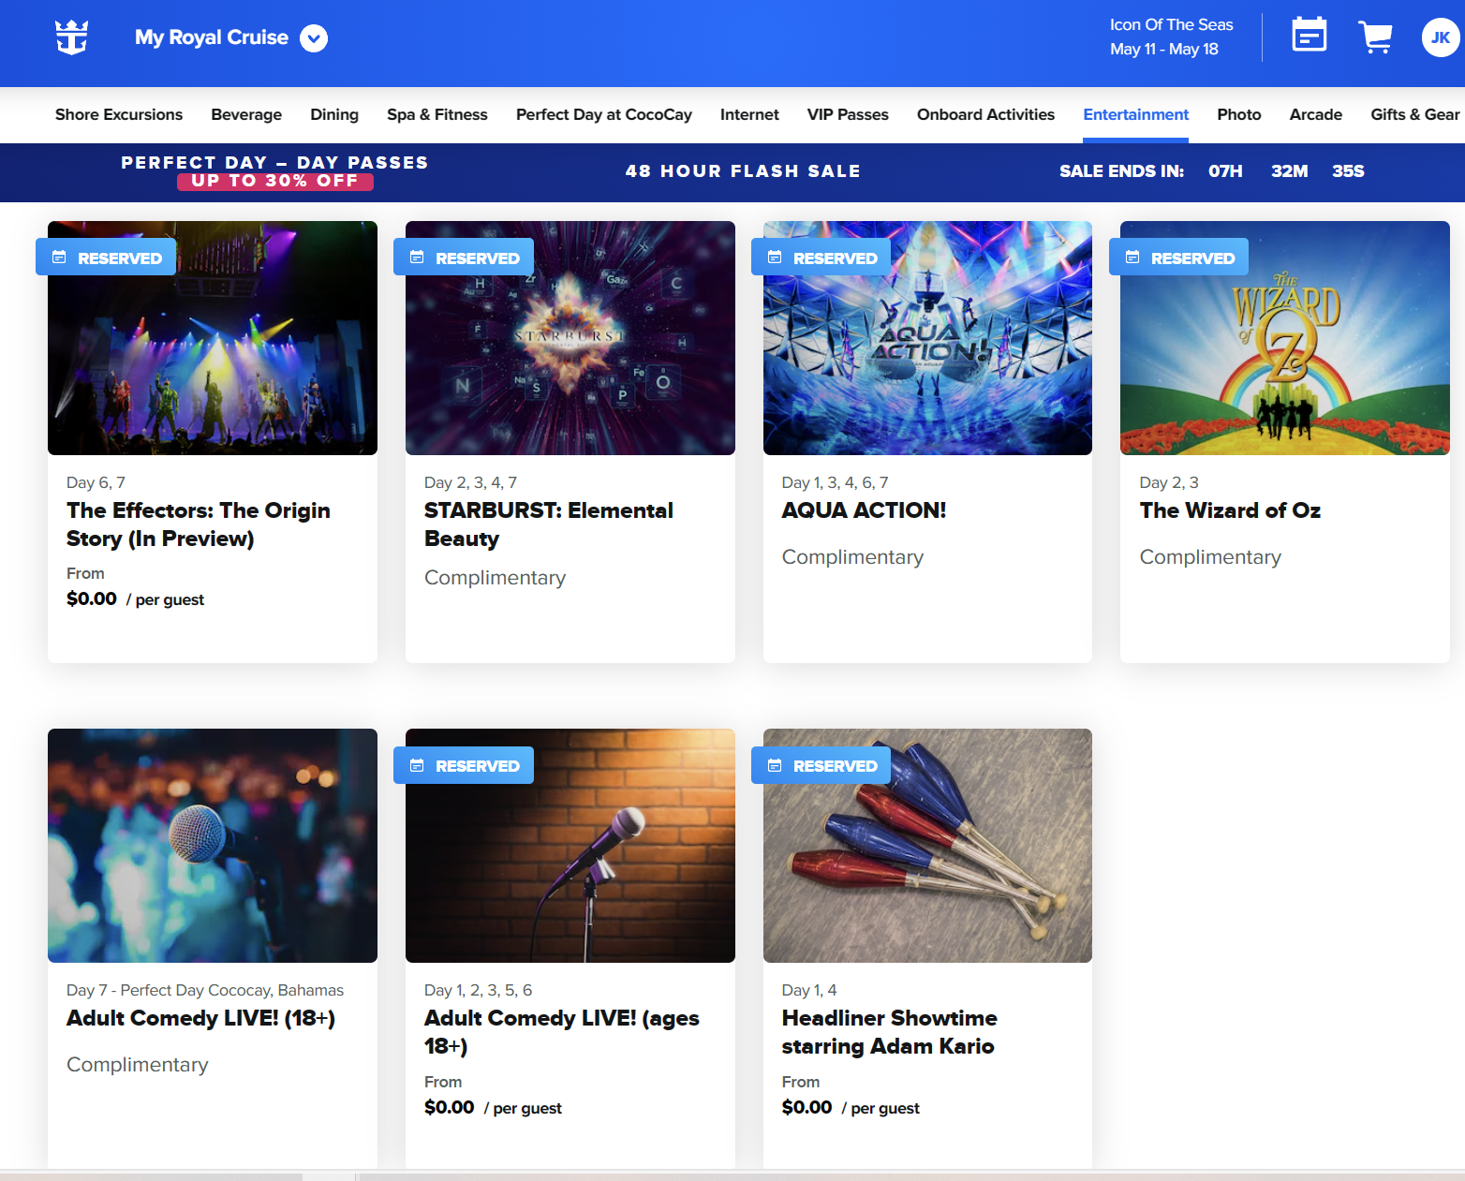Click Adult Comedy LIVE! (ages 18+) title
The height and width of the screenshot is (1181, 1465).
pos(562,1032)
